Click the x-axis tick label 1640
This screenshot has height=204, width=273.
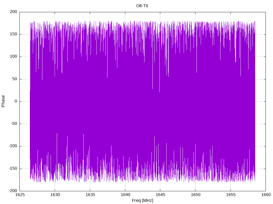tap(125, 195)
